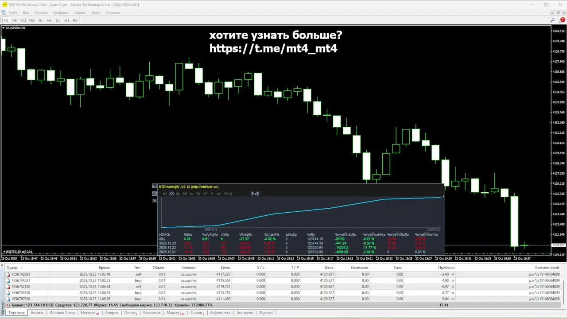Click the Терминал vertical panel label
The width and height of the screenshot is (567, 319).
click(x=2, y=309)
